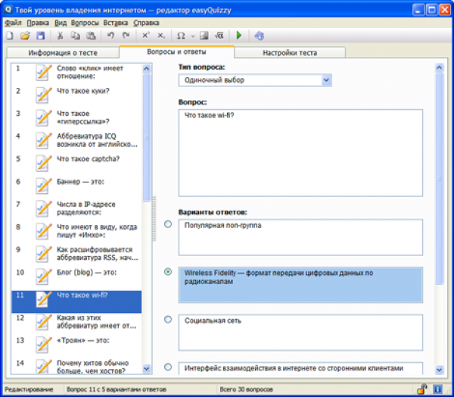Viewport: 454px width, 397px height.
Task: Select question 14 'Почему хитов обычно больше'
Action: [76, 367]
